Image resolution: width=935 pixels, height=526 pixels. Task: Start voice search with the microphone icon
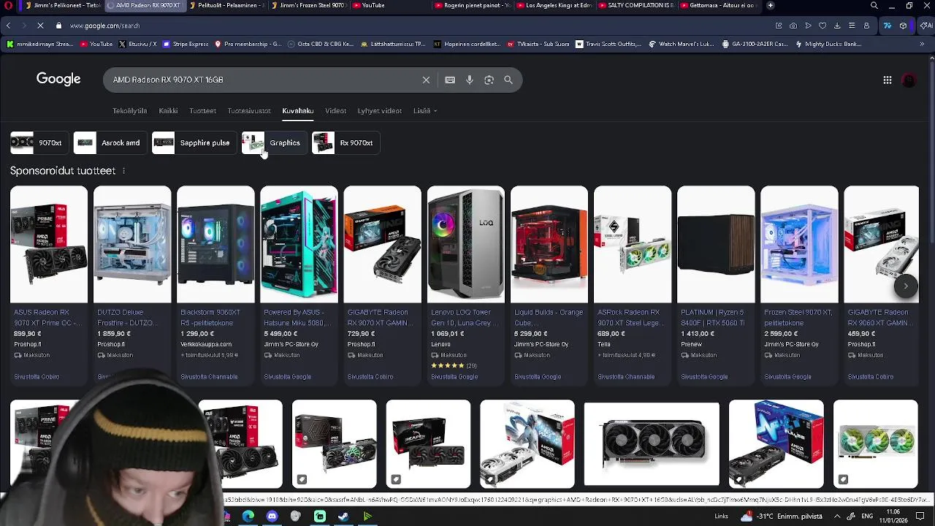click(470, 80)
